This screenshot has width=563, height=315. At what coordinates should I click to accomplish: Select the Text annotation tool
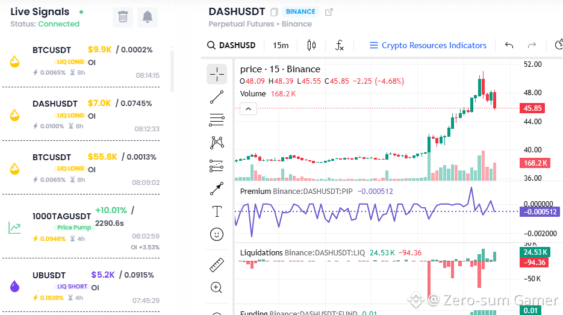tap(217, 211)
